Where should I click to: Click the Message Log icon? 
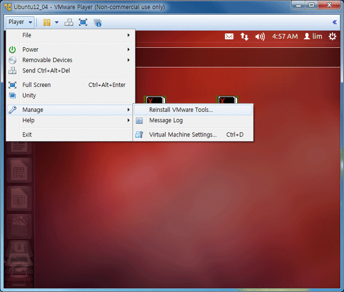coord(139,121)
